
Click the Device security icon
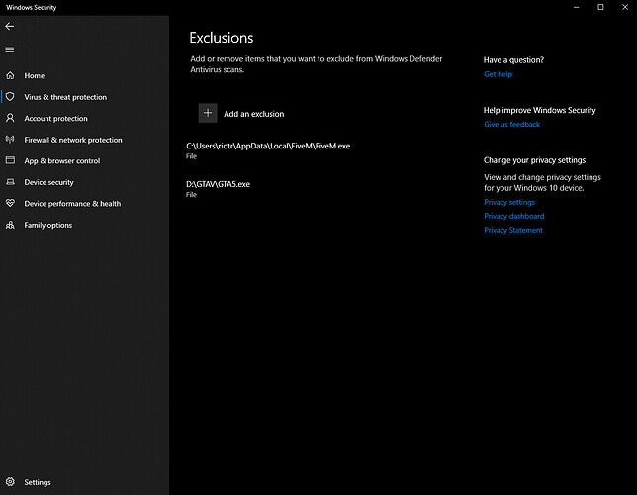click(x=10, y=182)
